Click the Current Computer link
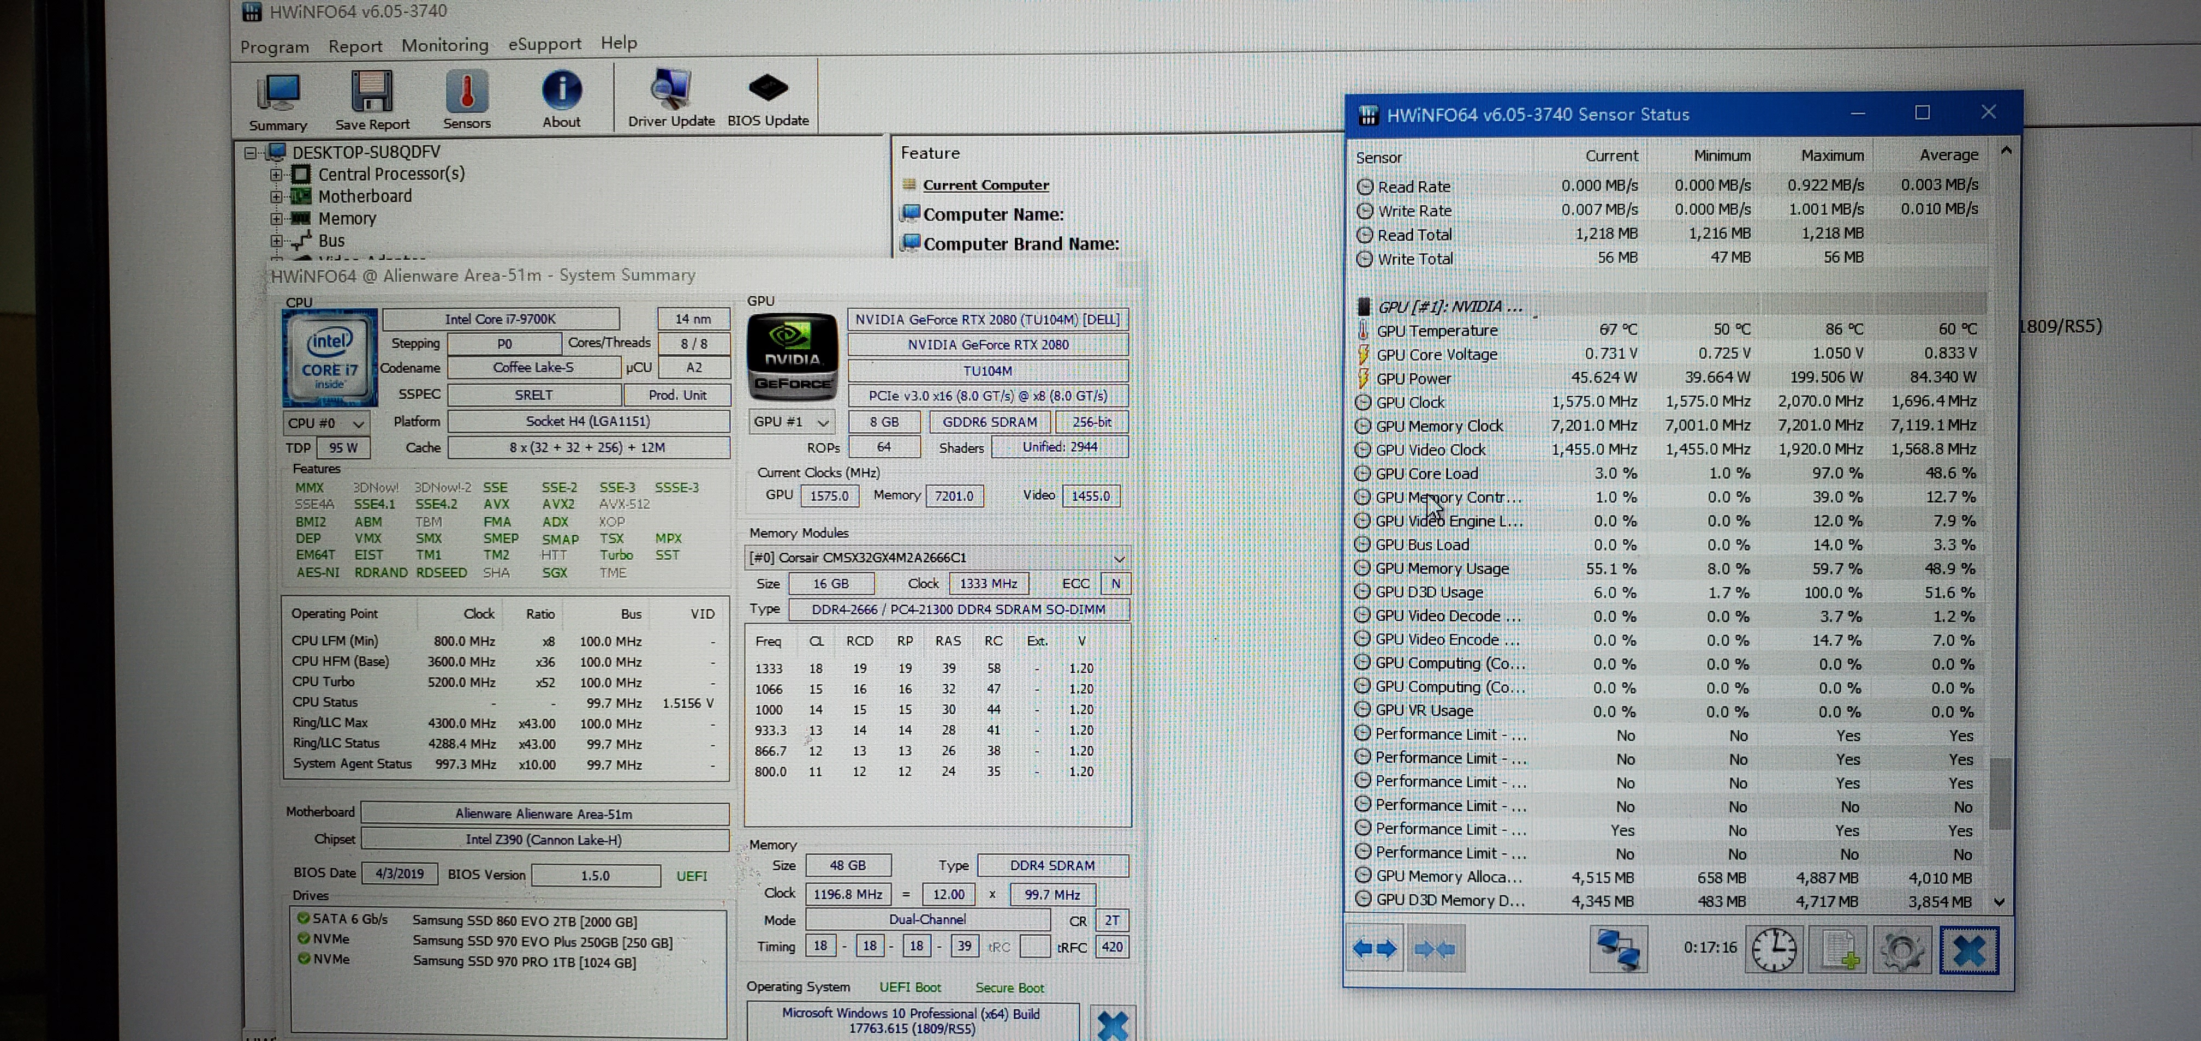 [x=985, y=184]
